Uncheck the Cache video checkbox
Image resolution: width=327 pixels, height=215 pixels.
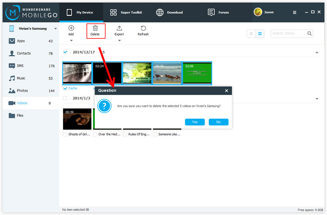point(65,88)
